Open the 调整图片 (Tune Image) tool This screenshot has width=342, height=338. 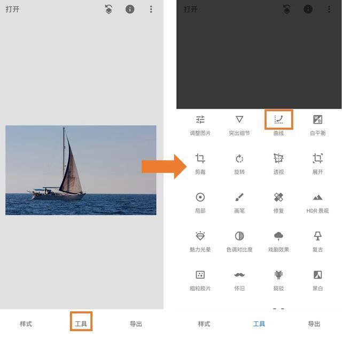[x=200, y=125]
